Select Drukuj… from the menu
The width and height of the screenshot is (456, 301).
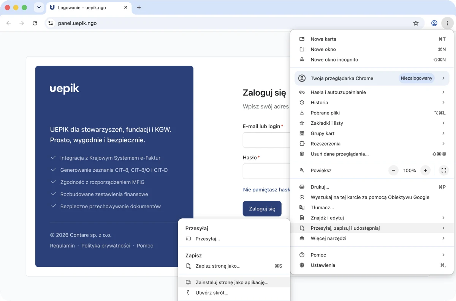coord(372,187)
